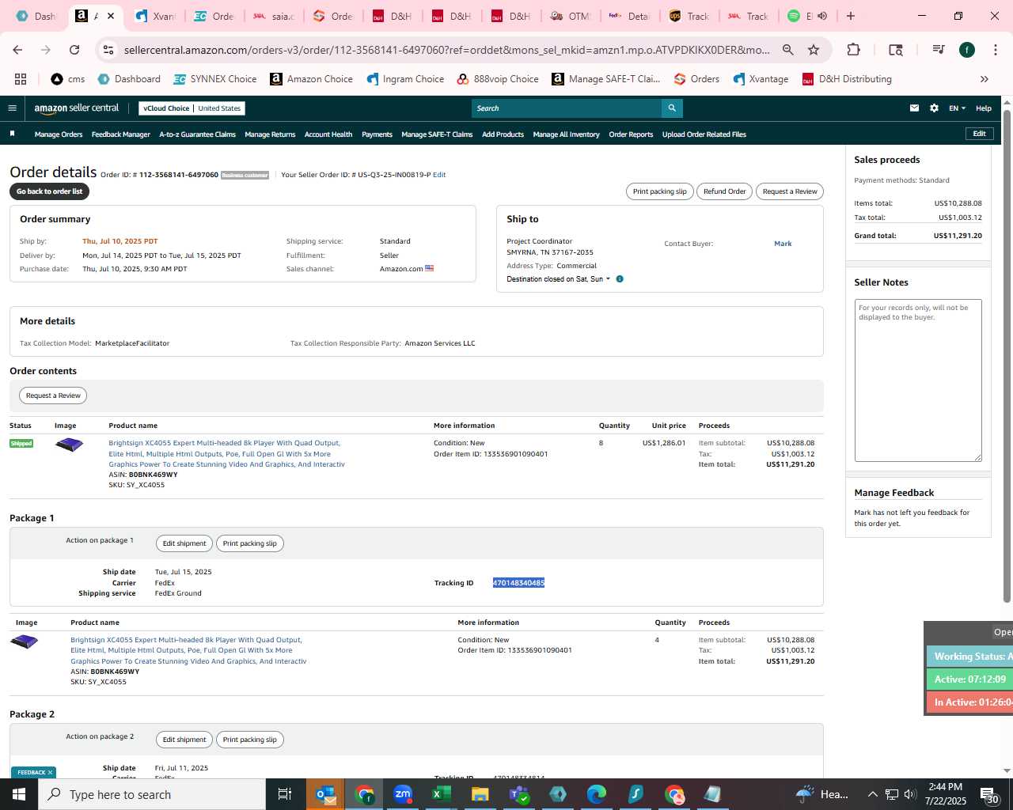The width and height of the screenshot is (1013, 810).
Task: Open Payments menu item
Action: pos(377,134)
